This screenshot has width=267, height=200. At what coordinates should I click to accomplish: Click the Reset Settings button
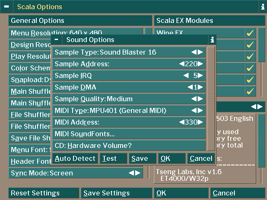point(43,193)
